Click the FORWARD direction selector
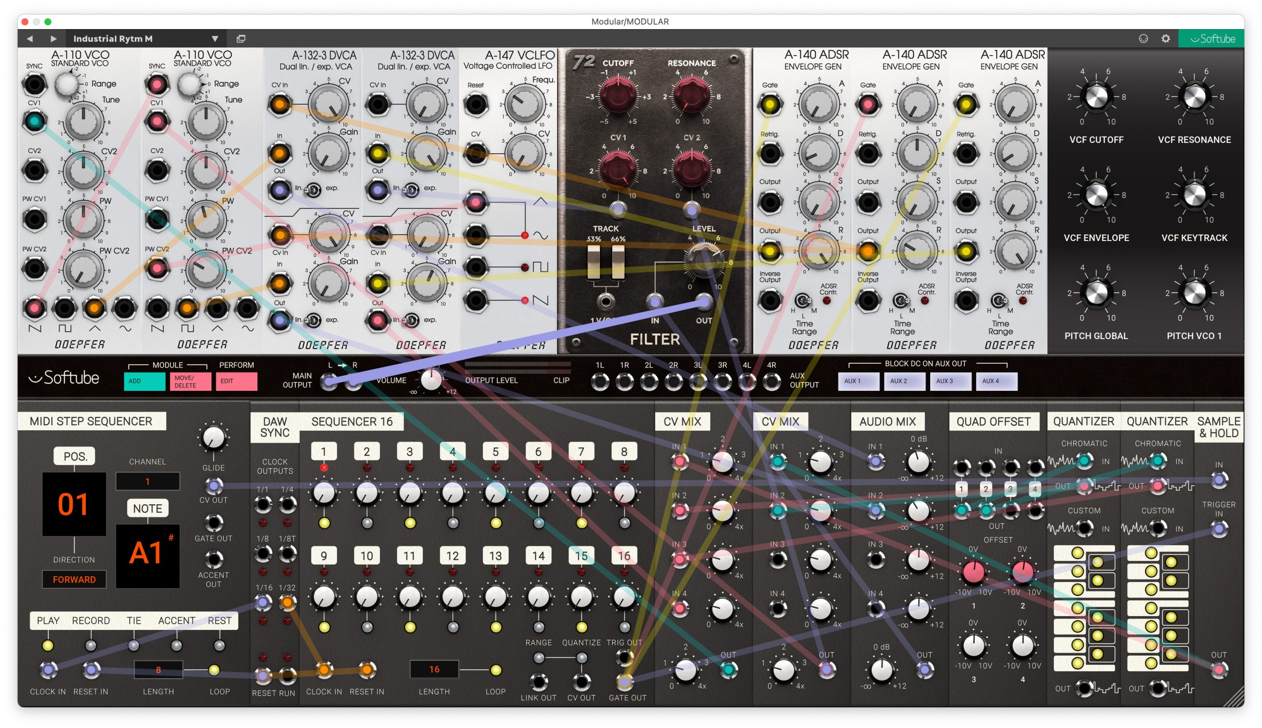 [x=74, y=580]
